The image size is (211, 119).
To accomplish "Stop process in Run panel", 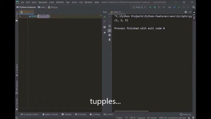I will click(105, 21).
